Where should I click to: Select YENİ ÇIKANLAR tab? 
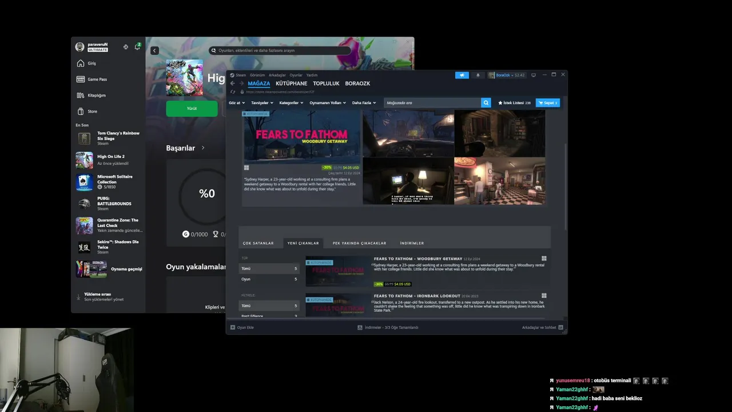303,243
